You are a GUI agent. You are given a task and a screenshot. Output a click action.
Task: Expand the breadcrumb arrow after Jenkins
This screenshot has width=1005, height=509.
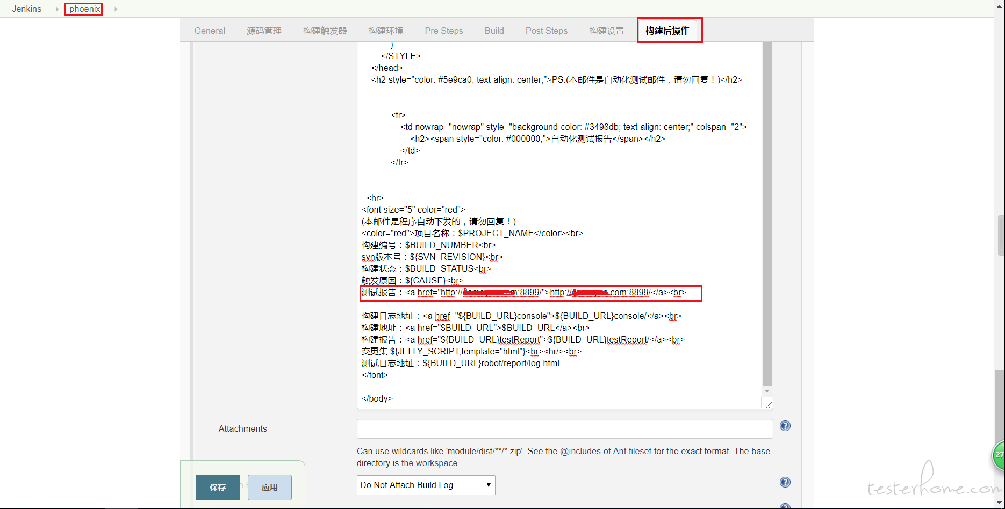[57, 9]
